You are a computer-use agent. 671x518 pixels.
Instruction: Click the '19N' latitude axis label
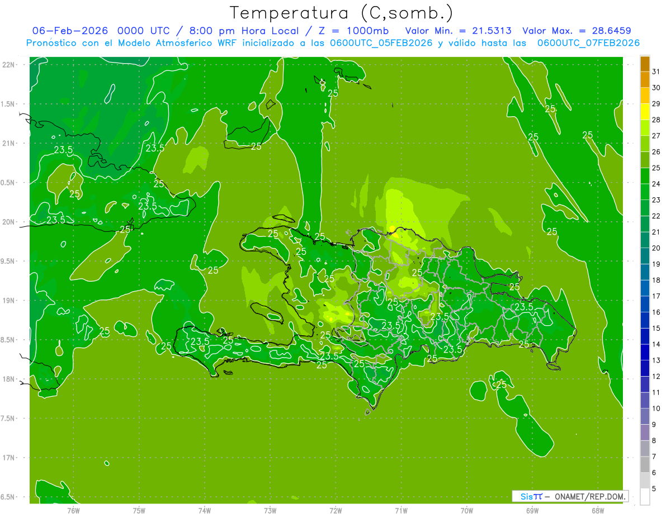click(8, 301)
